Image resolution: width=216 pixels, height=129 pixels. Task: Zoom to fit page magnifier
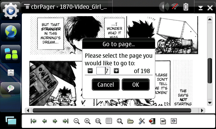(120, 121)
